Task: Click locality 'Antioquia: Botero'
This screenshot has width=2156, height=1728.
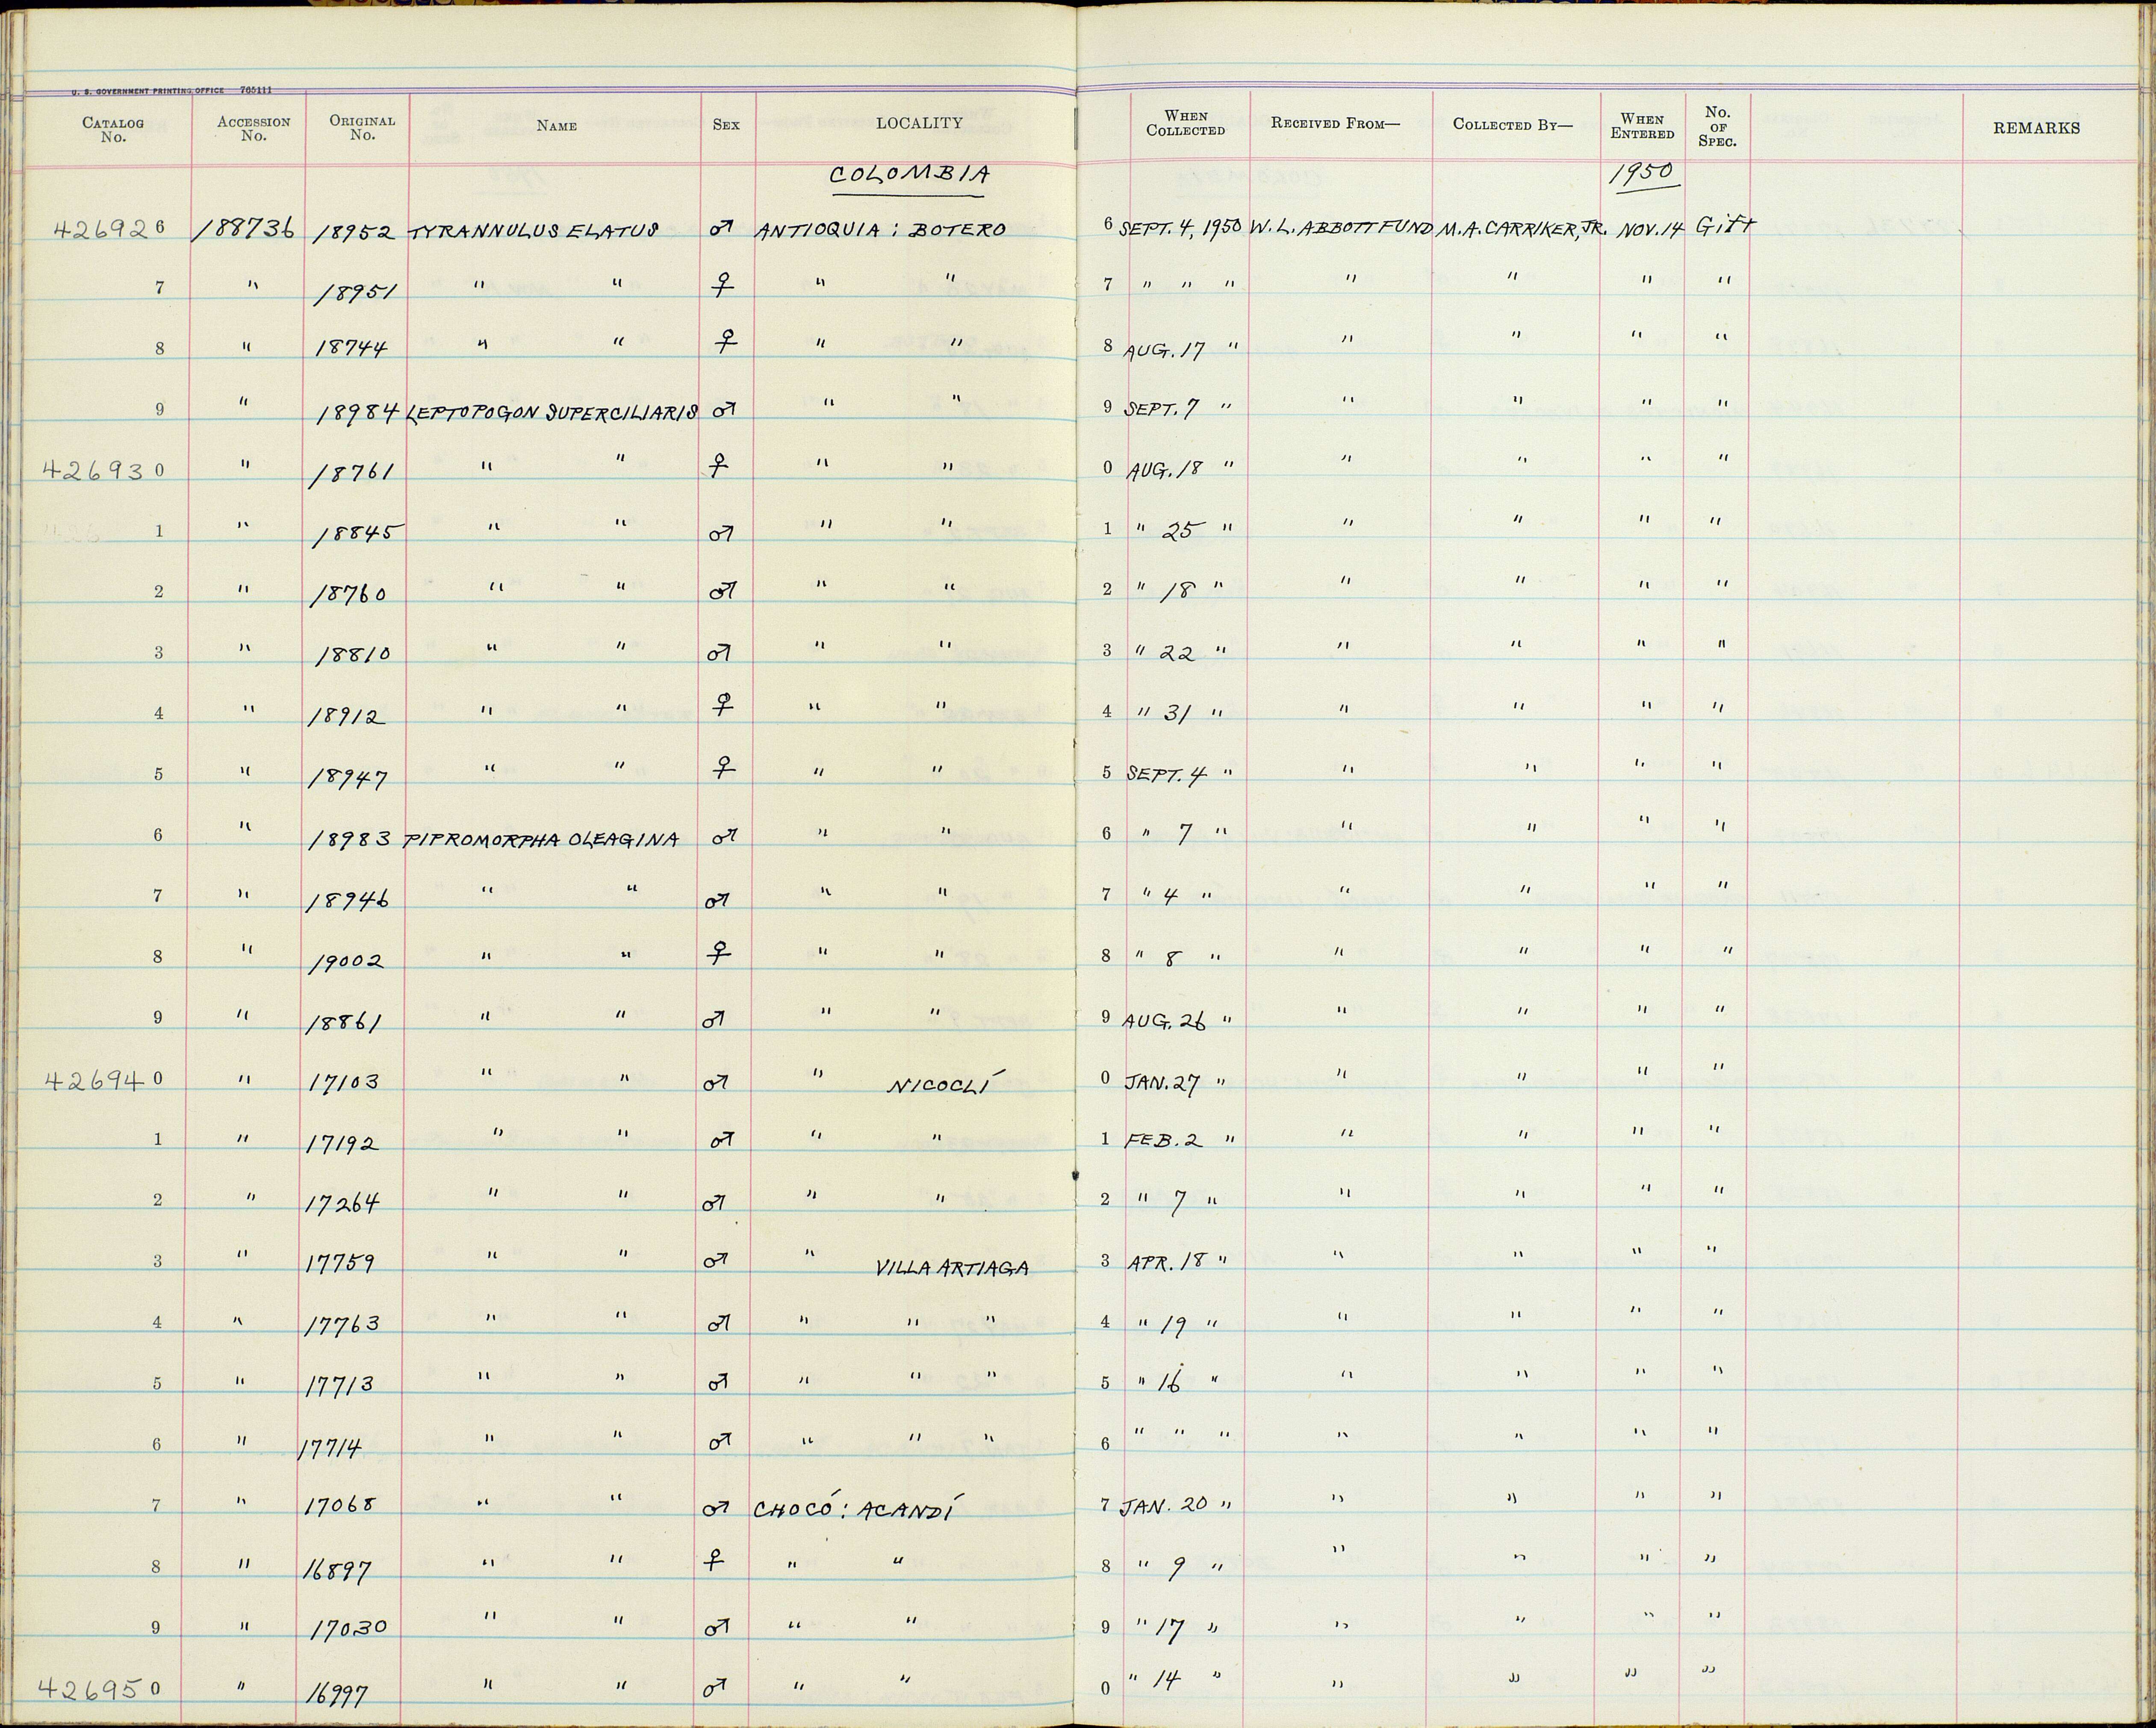Action: click(x=880, y=230)
